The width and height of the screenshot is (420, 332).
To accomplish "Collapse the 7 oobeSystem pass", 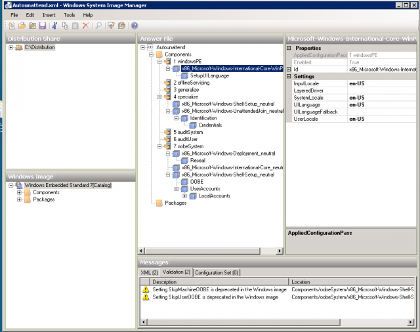I will click(159, 146).
